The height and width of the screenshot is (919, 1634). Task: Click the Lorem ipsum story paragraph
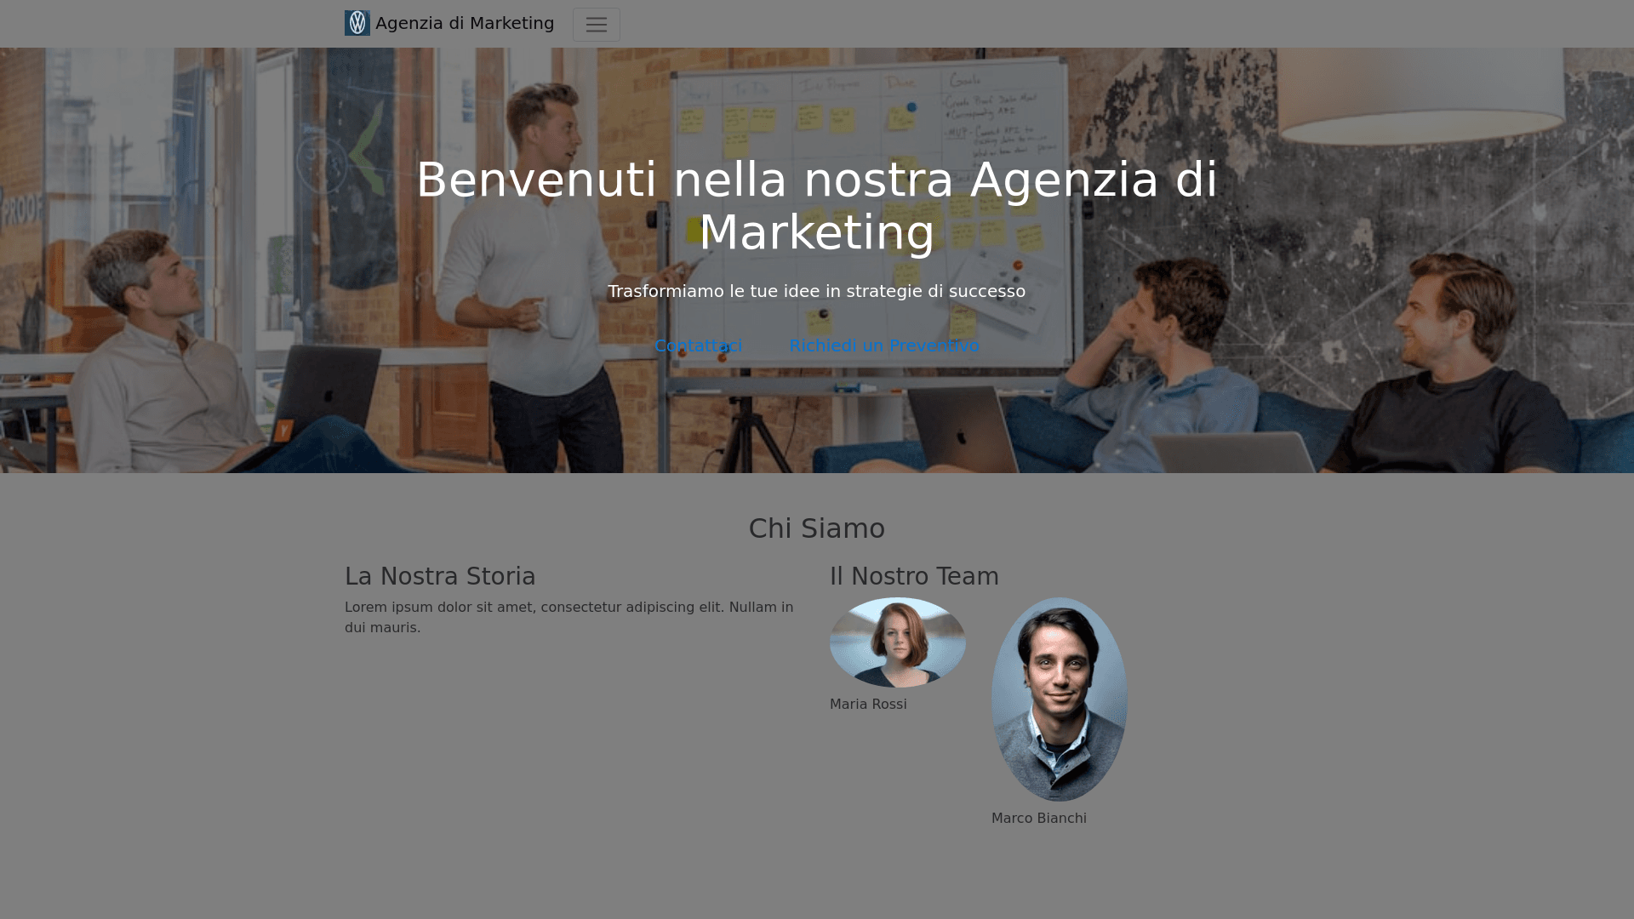(x=569, y=617)
